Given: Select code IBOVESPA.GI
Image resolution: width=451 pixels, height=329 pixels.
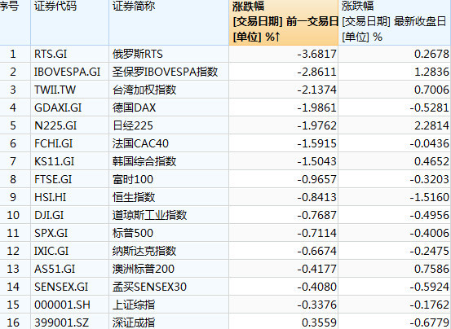Looking at the screenshot, I should (68, 72).
